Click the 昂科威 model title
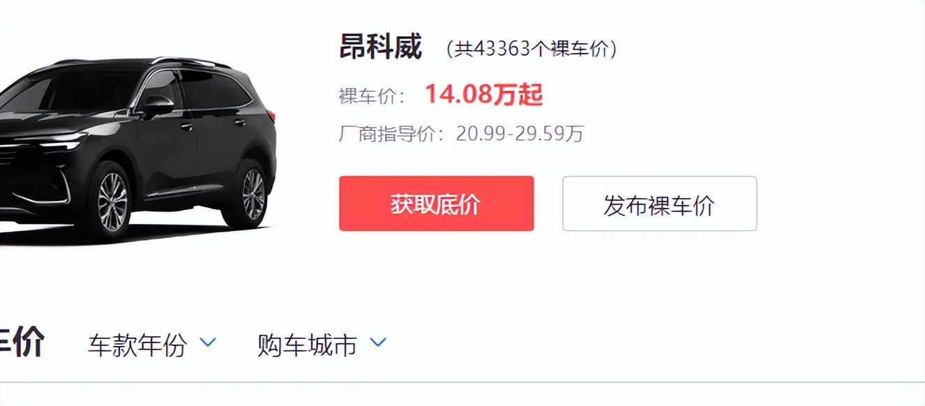The image size is (925, 406). coord(380,47)
